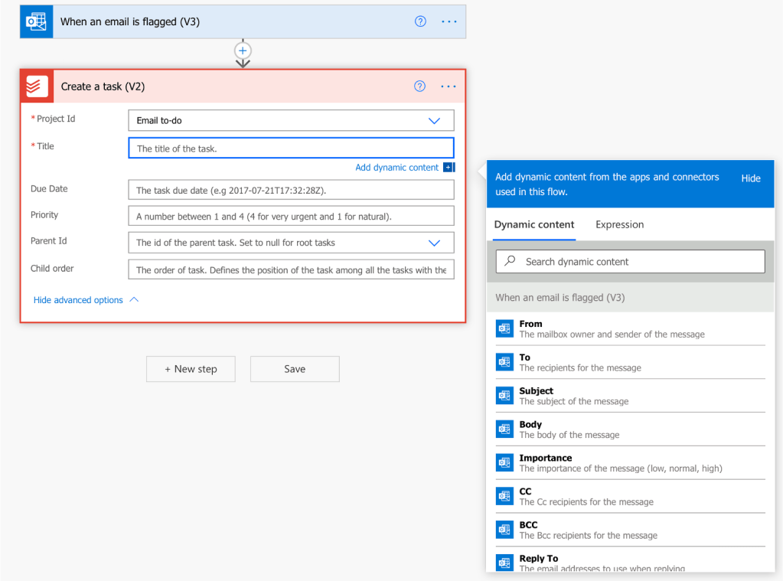The width and height of the screenshot is (783, 581).
Task: Switch to the Expression tab
Action: 619,224
